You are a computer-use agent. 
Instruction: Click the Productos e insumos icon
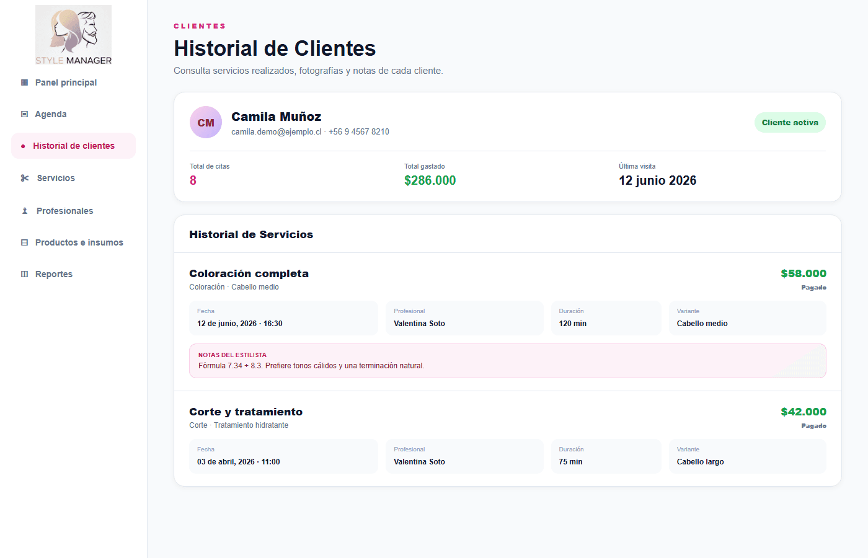pyautogui.click(x=25, y=242)
